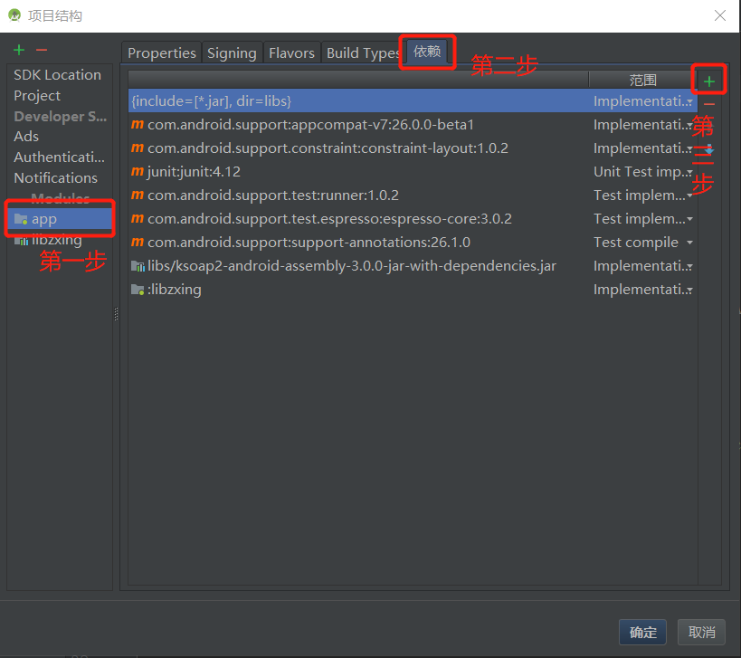Click Maven icon beside espresso-core:3.0.2
Screen dimensions: 741x658
137,218
